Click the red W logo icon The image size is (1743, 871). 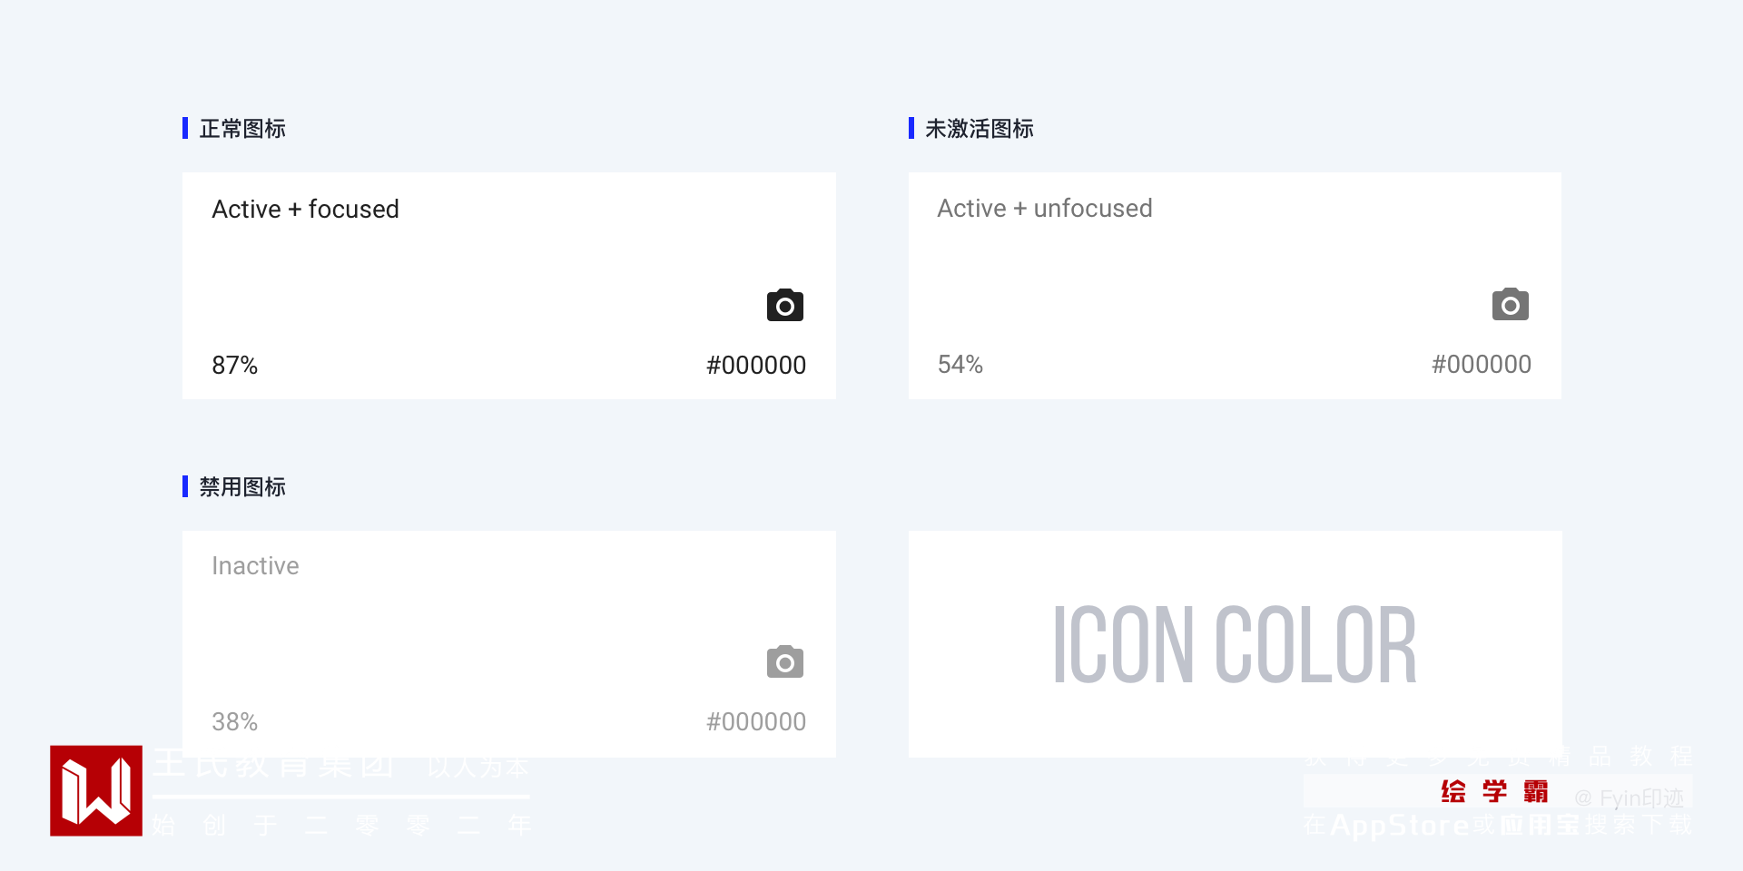click(96, 790)
